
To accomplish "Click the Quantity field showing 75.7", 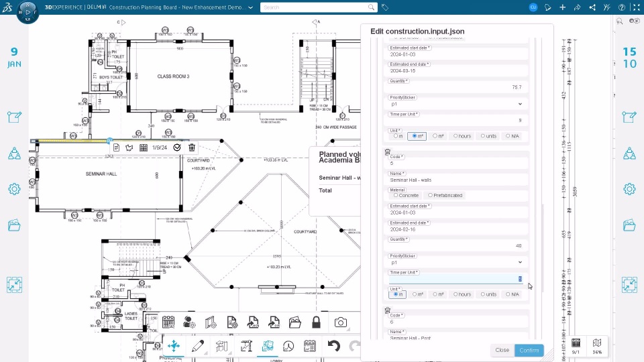I will coord(456,87).
